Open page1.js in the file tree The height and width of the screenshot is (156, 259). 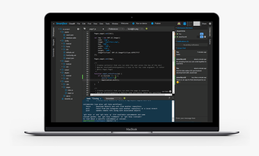pos(70,93)
